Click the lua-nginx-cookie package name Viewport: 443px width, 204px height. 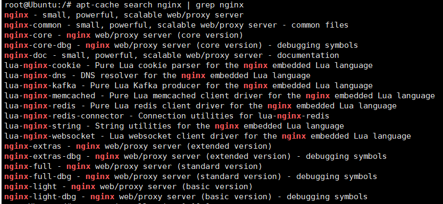click(x=43, y=65)
